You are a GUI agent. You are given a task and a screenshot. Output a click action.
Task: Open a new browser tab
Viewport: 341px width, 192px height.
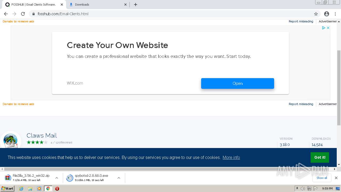tap(136, 5)
